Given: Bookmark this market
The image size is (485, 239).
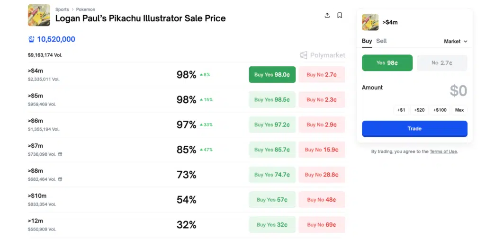Looking at the screenshot, I should coord(340,15).
